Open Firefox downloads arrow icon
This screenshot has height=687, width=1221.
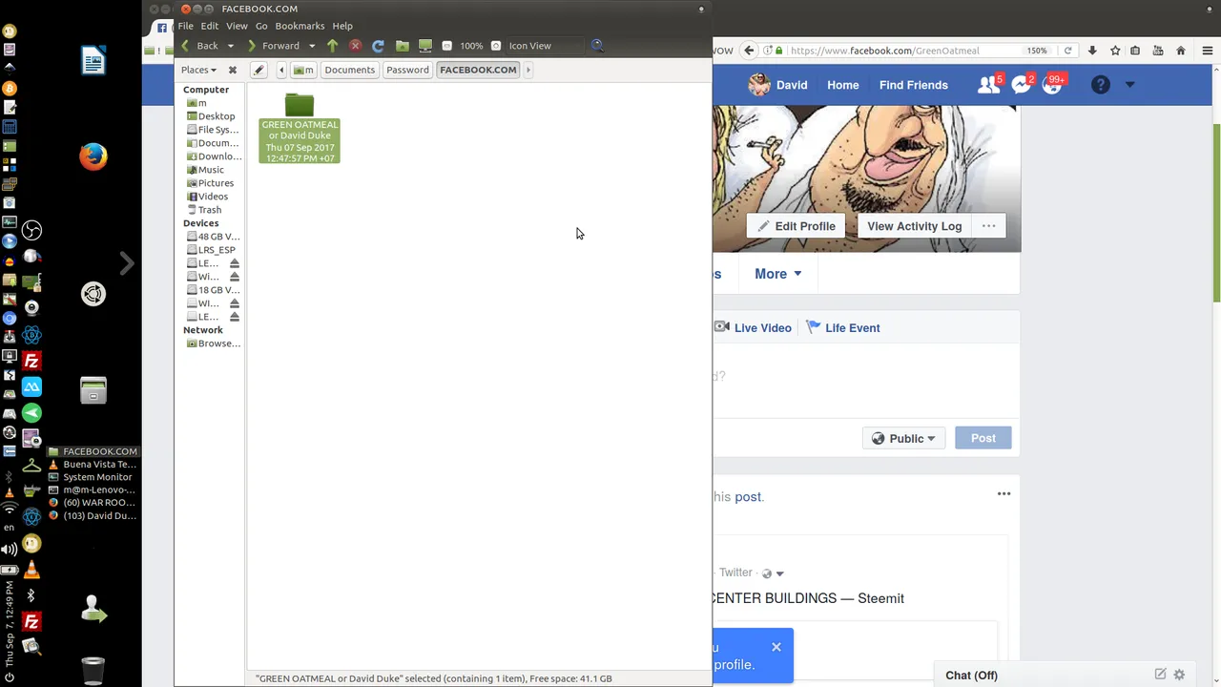pyautogui.click(x=1092, y=51)
